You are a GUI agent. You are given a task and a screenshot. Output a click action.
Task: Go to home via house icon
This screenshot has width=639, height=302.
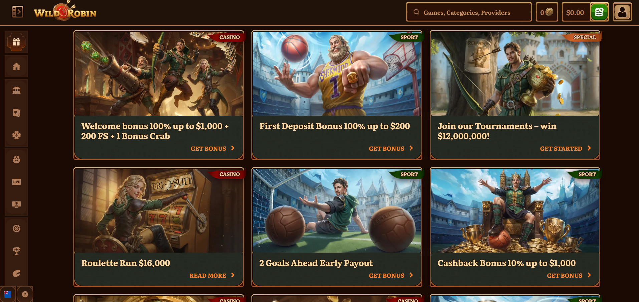[16, 66]
